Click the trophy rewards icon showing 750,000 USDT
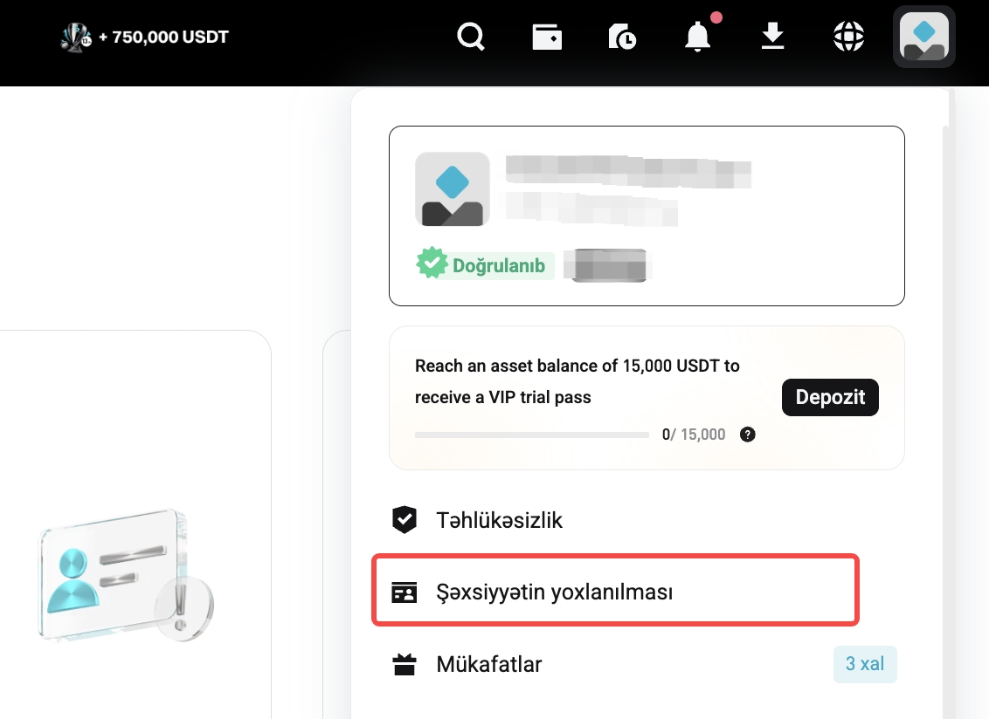The height and width of the screenshot is (719, 989). pyautogui.click(x=77, y=37)
